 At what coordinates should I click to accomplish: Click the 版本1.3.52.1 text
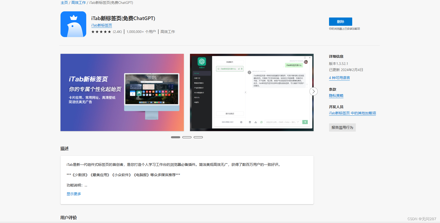(x=339, y=64)
